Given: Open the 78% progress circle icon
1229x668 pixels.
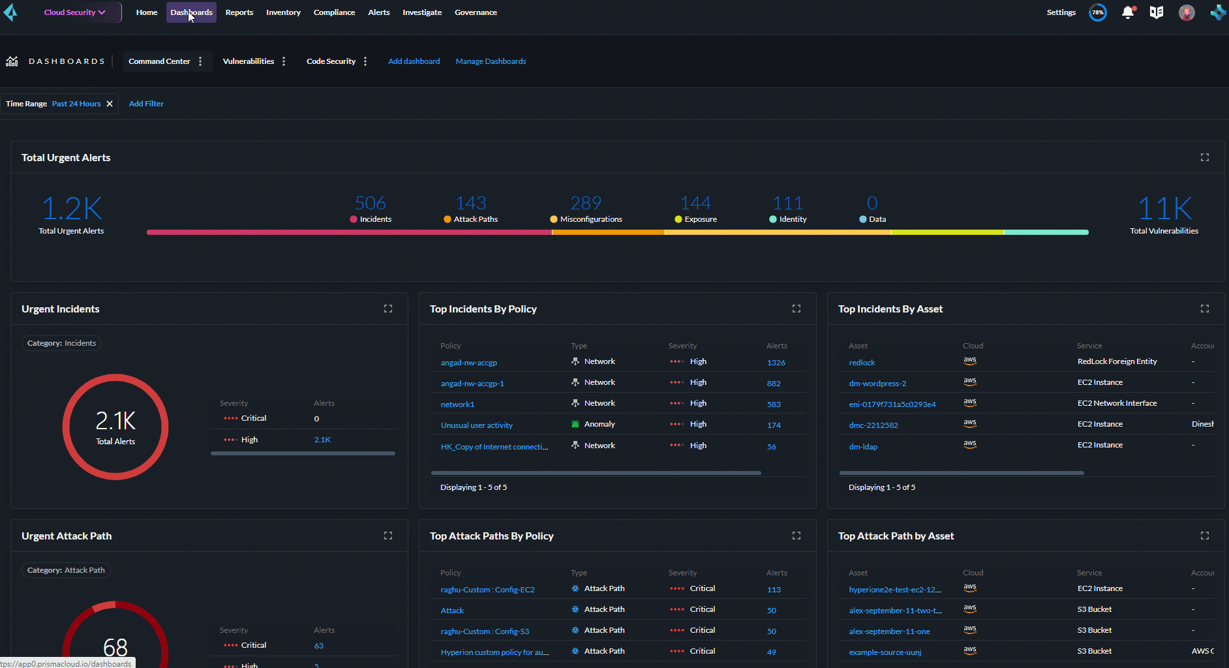Looking at the screenshot, I should [1098, 12].
